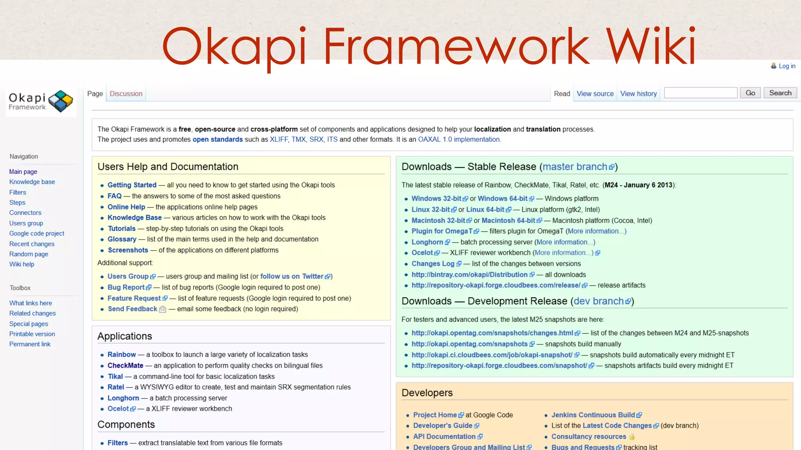This screenshot has width=801, height=450.
Task: Open the Glossary link
Action: pyautogui.click(x=122, y=239)
